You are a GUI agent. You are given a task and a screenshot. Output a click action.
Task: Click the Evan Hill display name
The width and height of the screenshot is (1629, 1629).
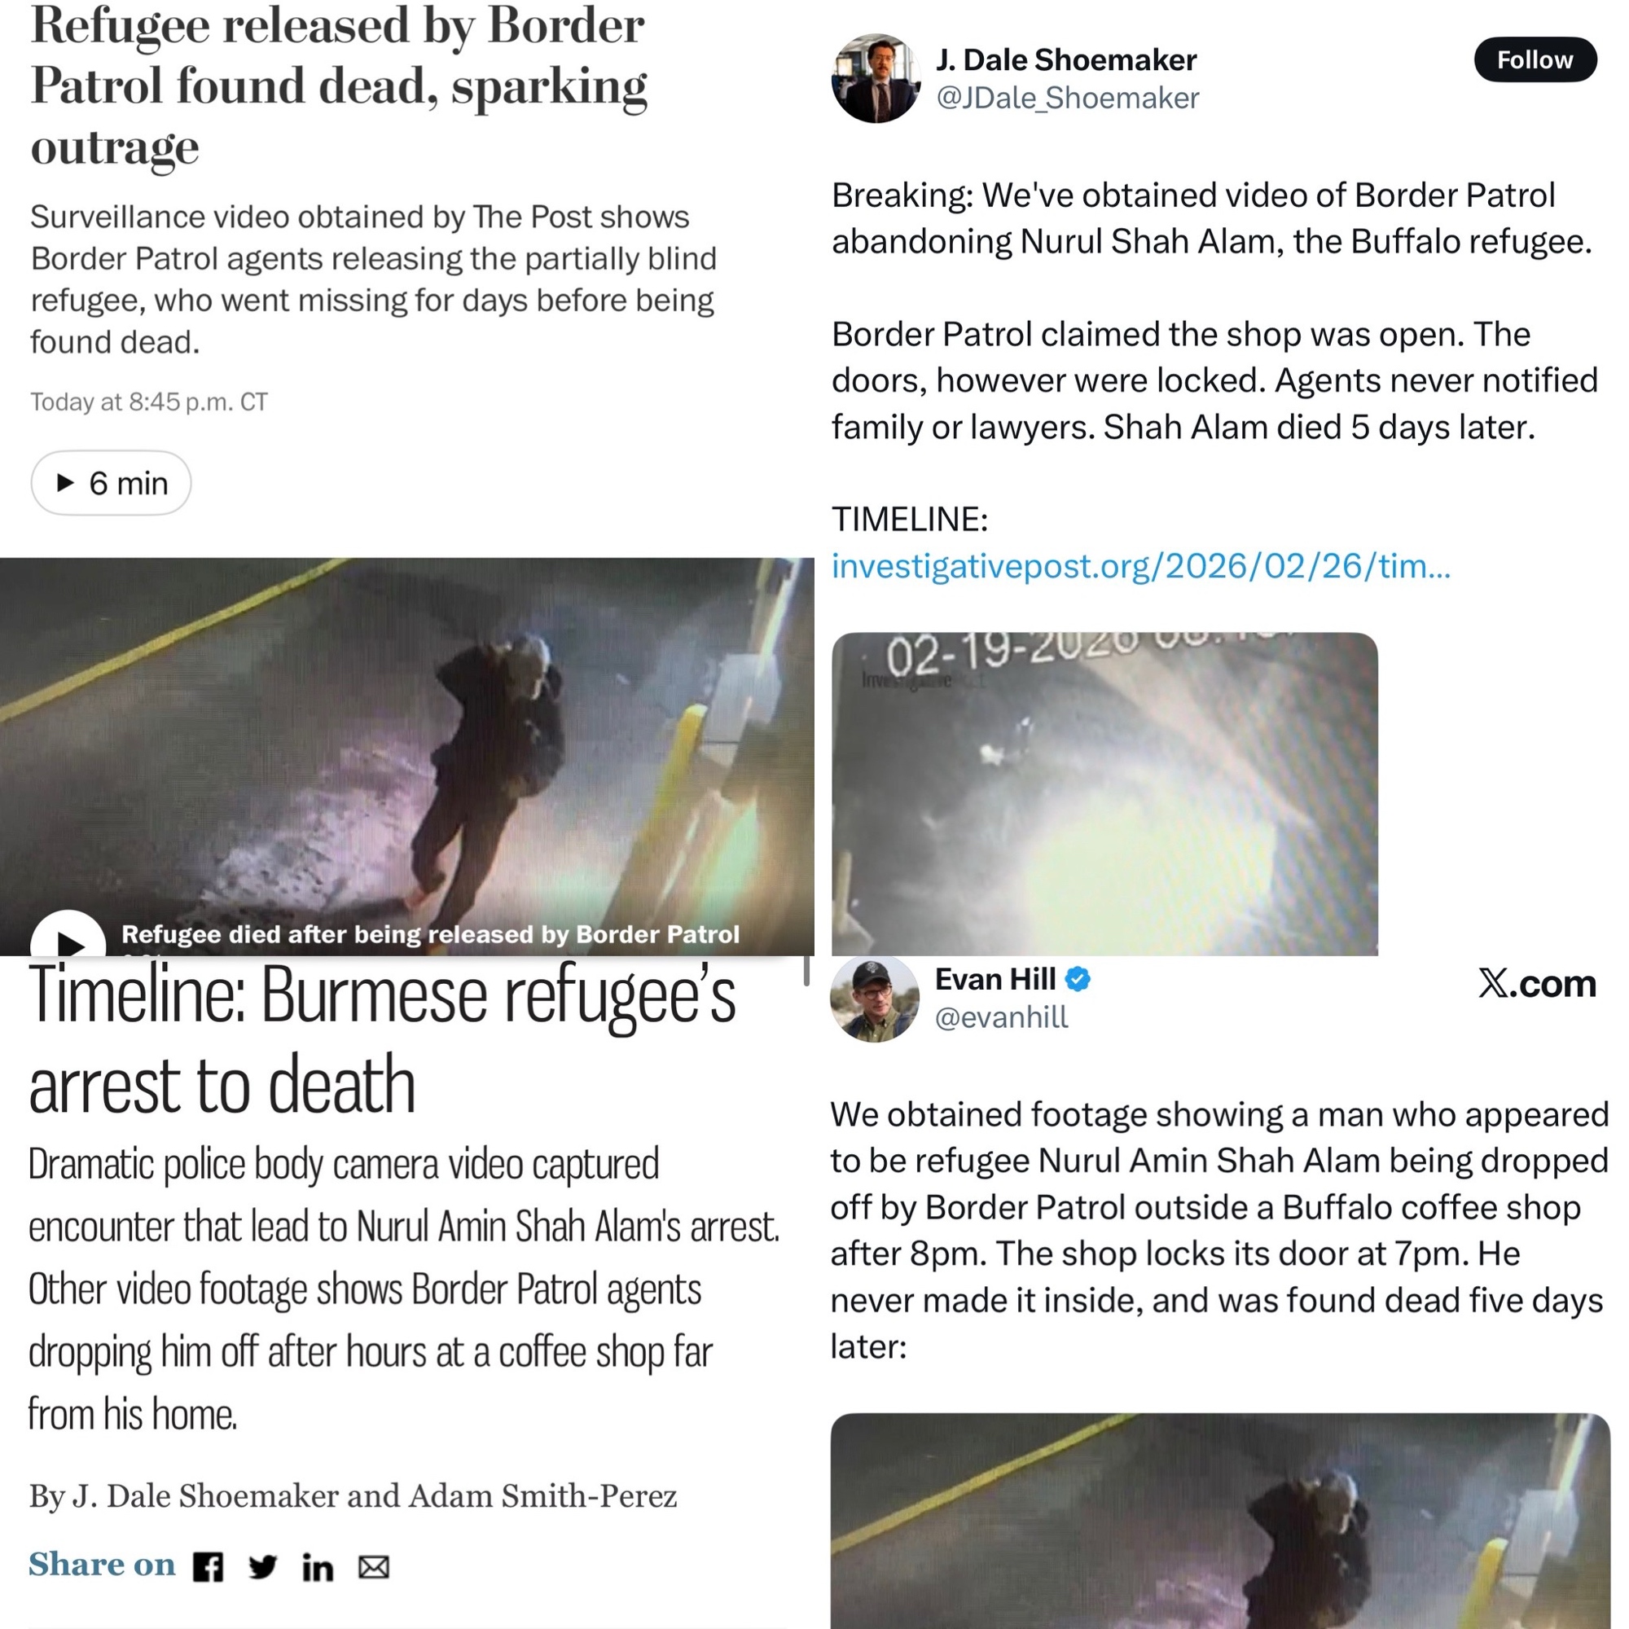(995, 979)
